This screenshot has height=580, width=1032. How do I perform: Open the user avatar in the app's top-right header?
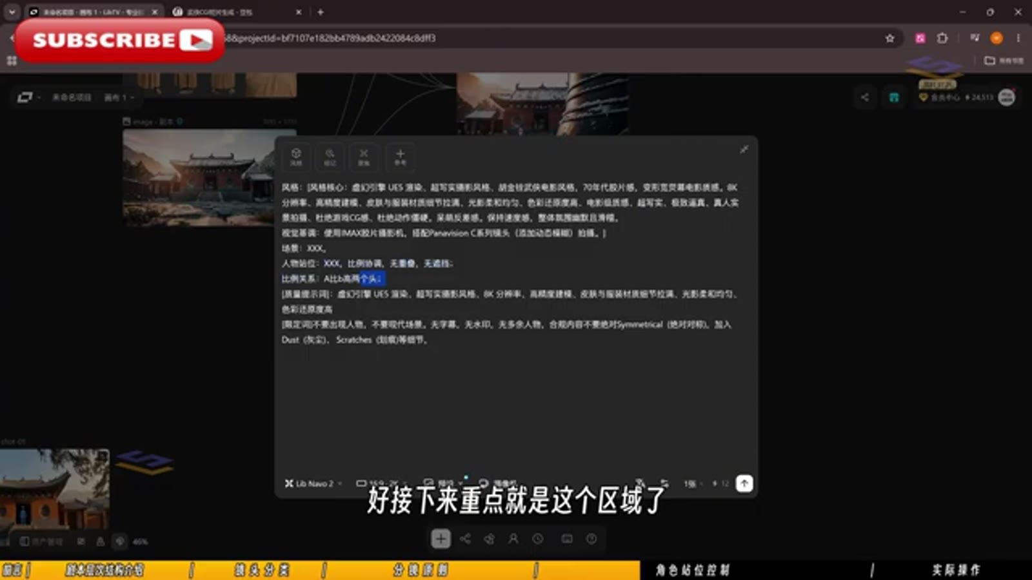[1006, 97]
